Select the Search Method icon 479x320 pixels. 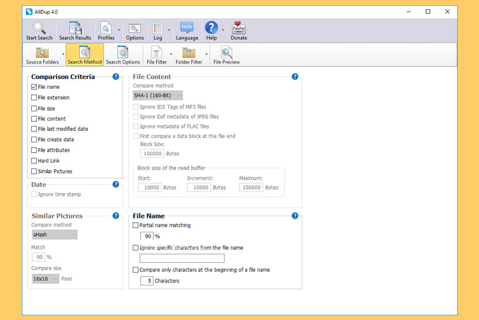point(85,52)
